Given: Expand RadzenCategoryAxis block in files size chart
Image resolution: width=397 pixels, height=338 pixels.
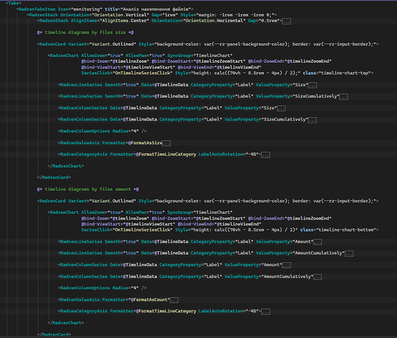Looking at the screenshot, I should [265, 155].
